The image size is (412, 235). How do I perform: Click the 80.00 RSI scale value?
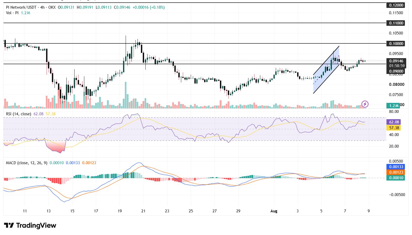(x=394, y=112)
